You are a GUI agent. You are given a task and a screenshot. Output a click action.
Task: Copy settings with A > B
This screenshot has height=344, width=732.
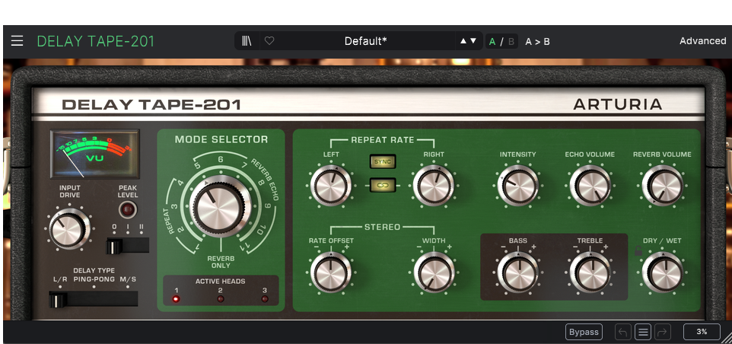(x=537, y=42)
